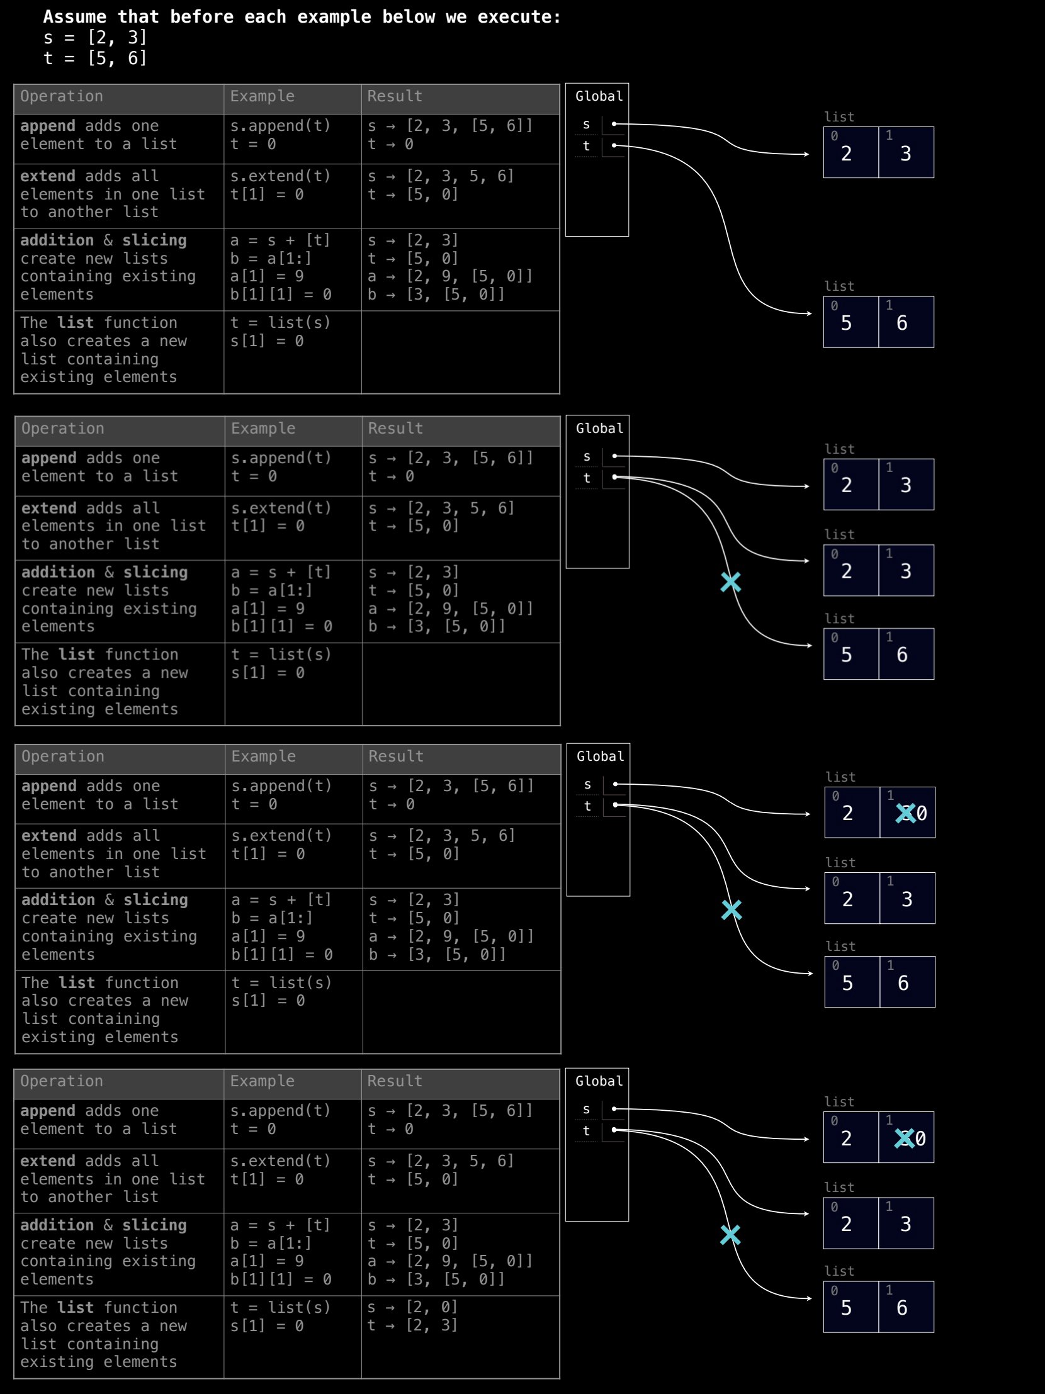1045x1394 pixels.
Task: Click 'append adds one' description in second table
Action: [91, 458]
